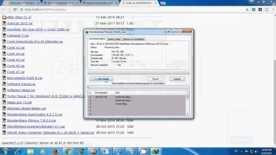Image resolution: width=276 pixels, height=155 pixels.
Task: Open the Autocad 2015.rar link
Action: 20,23
